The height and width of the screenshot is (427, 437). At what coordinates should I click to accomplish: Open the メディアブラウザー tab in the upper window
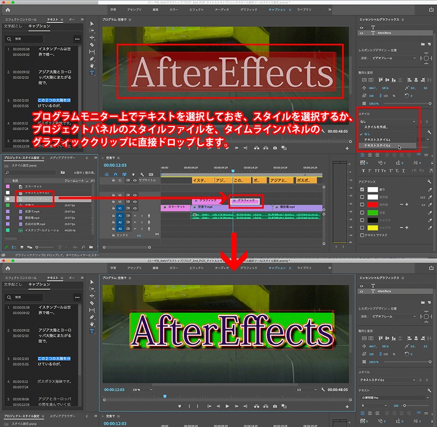62,157
